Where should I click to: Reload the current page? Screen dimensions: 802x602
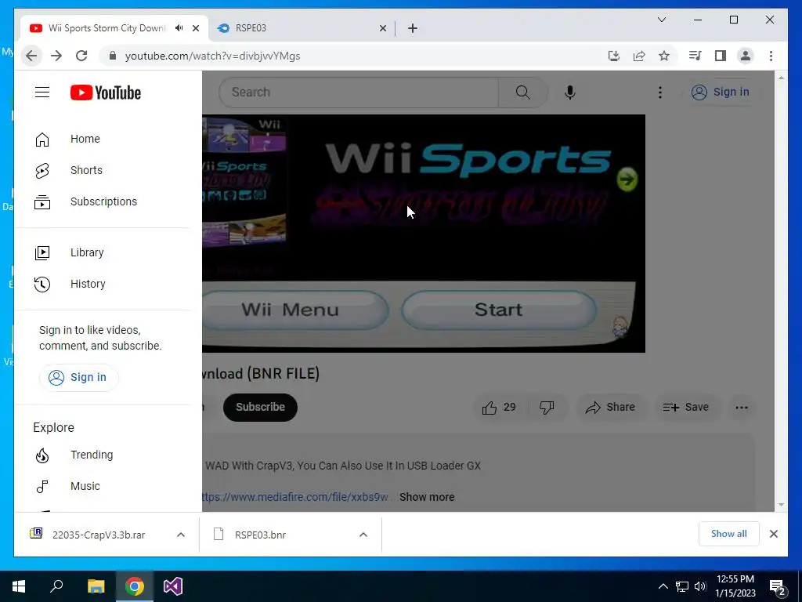click(81, 56)
